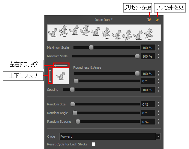
Task: Click the Random Angle value field
Action: [148, 113]
